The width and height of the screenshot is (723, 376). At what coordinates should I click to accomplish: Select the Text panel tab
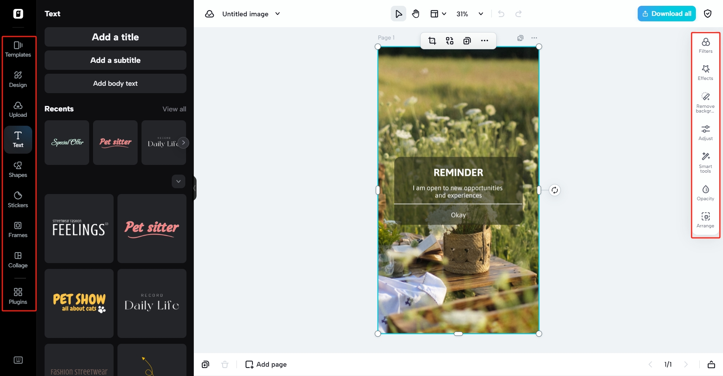(18, 140)
